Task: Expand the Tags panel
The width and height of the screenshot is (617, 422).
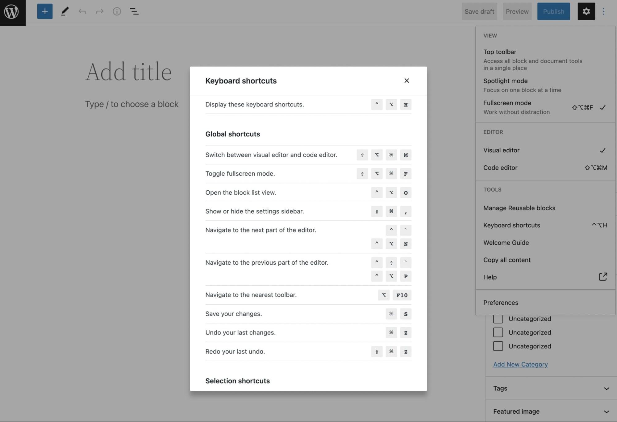Action: pyautogui.click(x=551, y=388)
